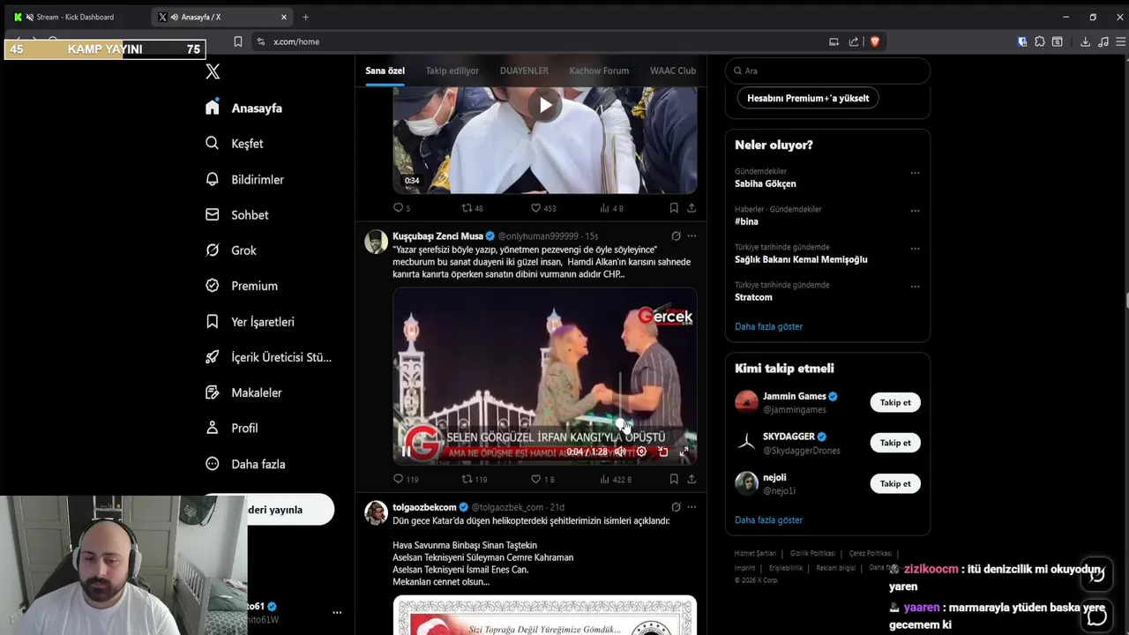
Task: Open Grok action on tolgaozbekcom post
Action: [x=676, y=507]
